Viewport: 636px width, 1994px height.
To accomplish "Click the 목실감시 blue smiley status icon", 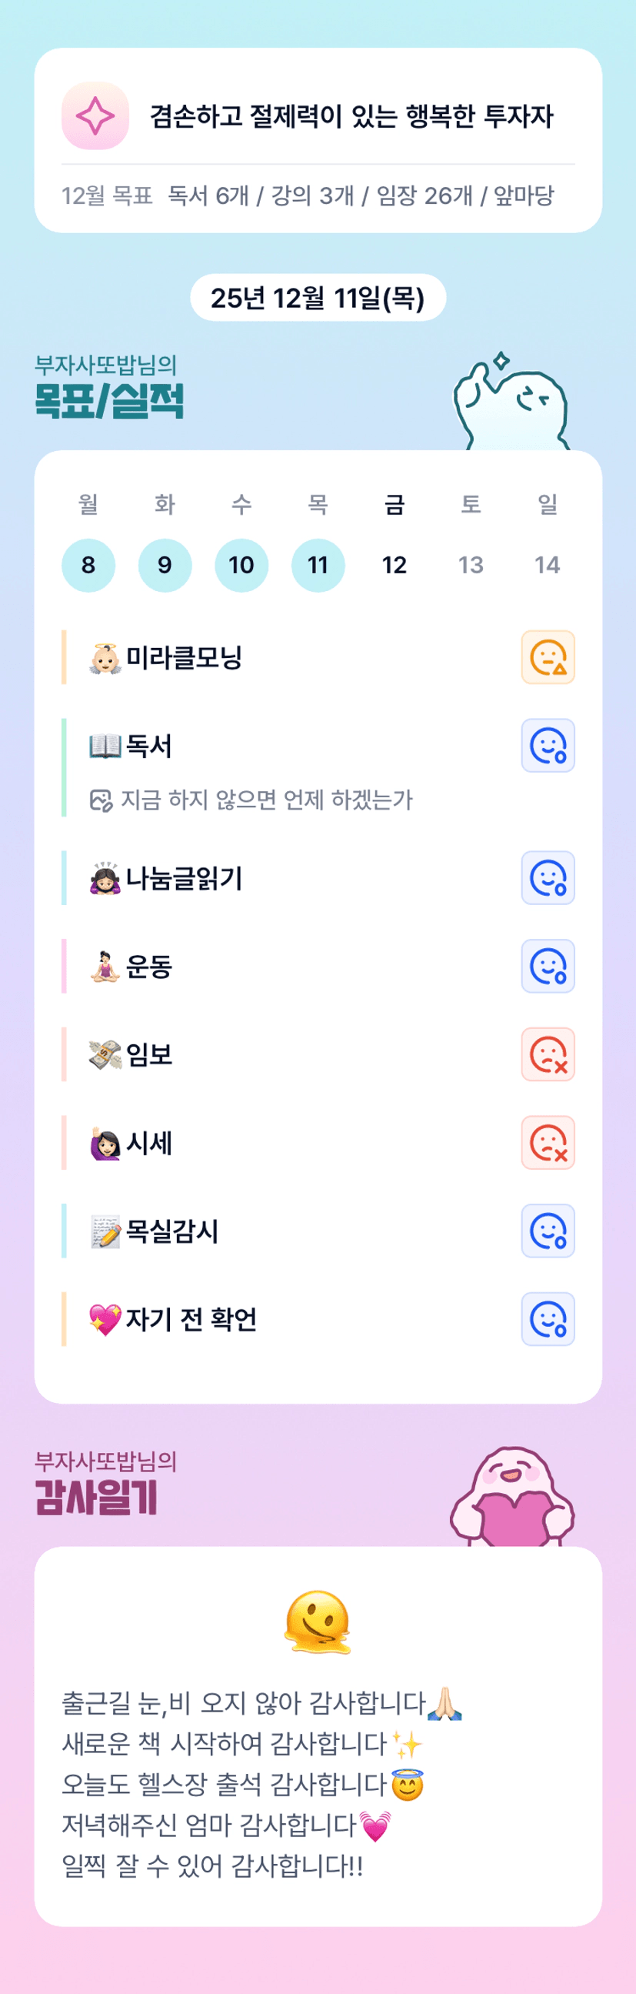I will (x=548, y=1231).
